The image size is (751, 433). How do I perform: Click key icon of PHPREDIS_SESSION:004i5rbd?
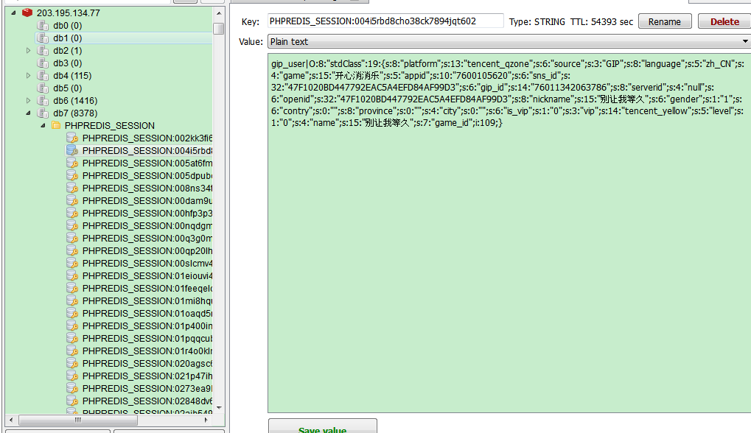(72, 150)
